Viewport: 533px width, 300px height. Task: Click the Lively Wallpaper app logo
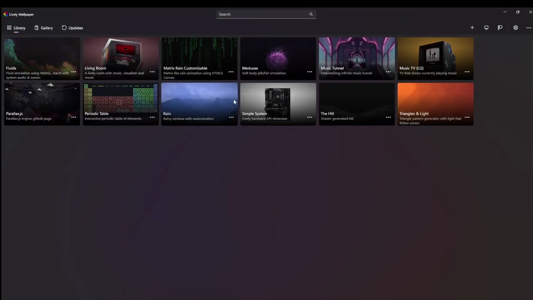5,14
